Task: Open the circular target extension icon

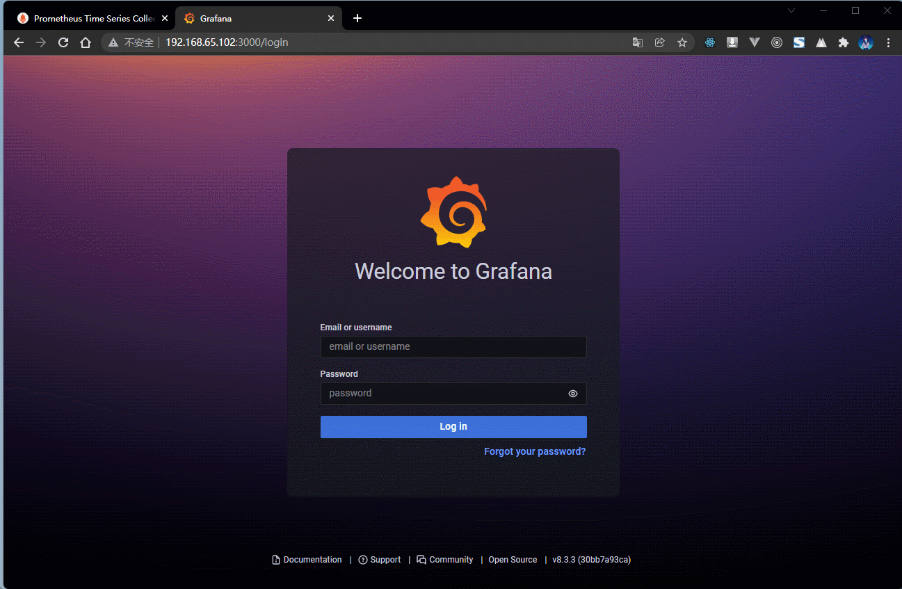Action: click(x=777, y=42)
